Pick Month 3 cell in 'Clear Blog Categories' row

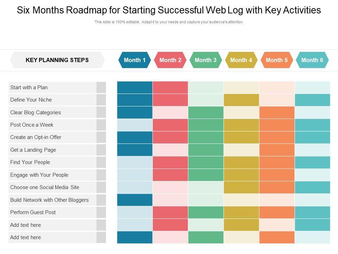[206, 113]
